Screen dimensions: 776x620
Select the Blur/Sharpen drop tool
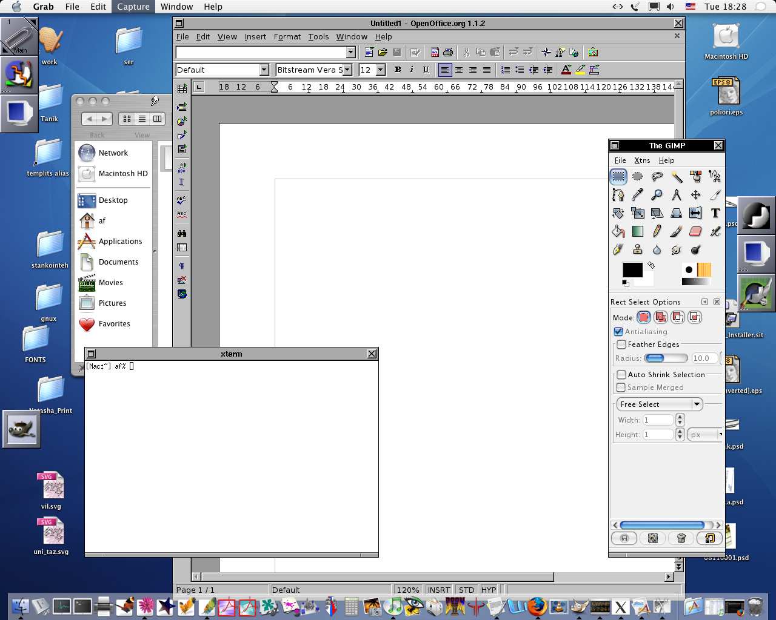coord(657,249)
